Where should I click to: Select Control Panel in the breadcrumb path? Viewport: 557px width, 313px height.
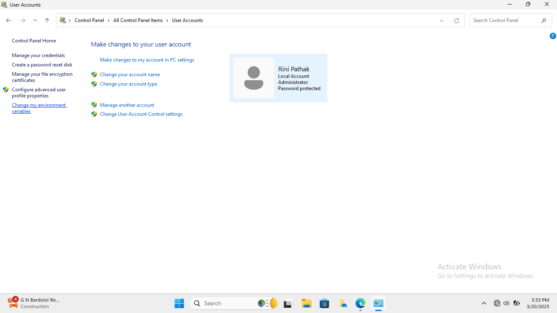pyautogui.click(x=89, y=20)
